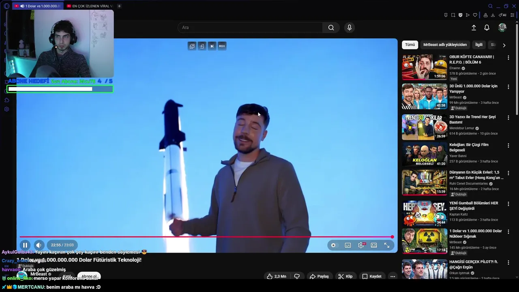519x292 pixels.
Task: Click the Kaydet save button
Action: pos(372,277)
